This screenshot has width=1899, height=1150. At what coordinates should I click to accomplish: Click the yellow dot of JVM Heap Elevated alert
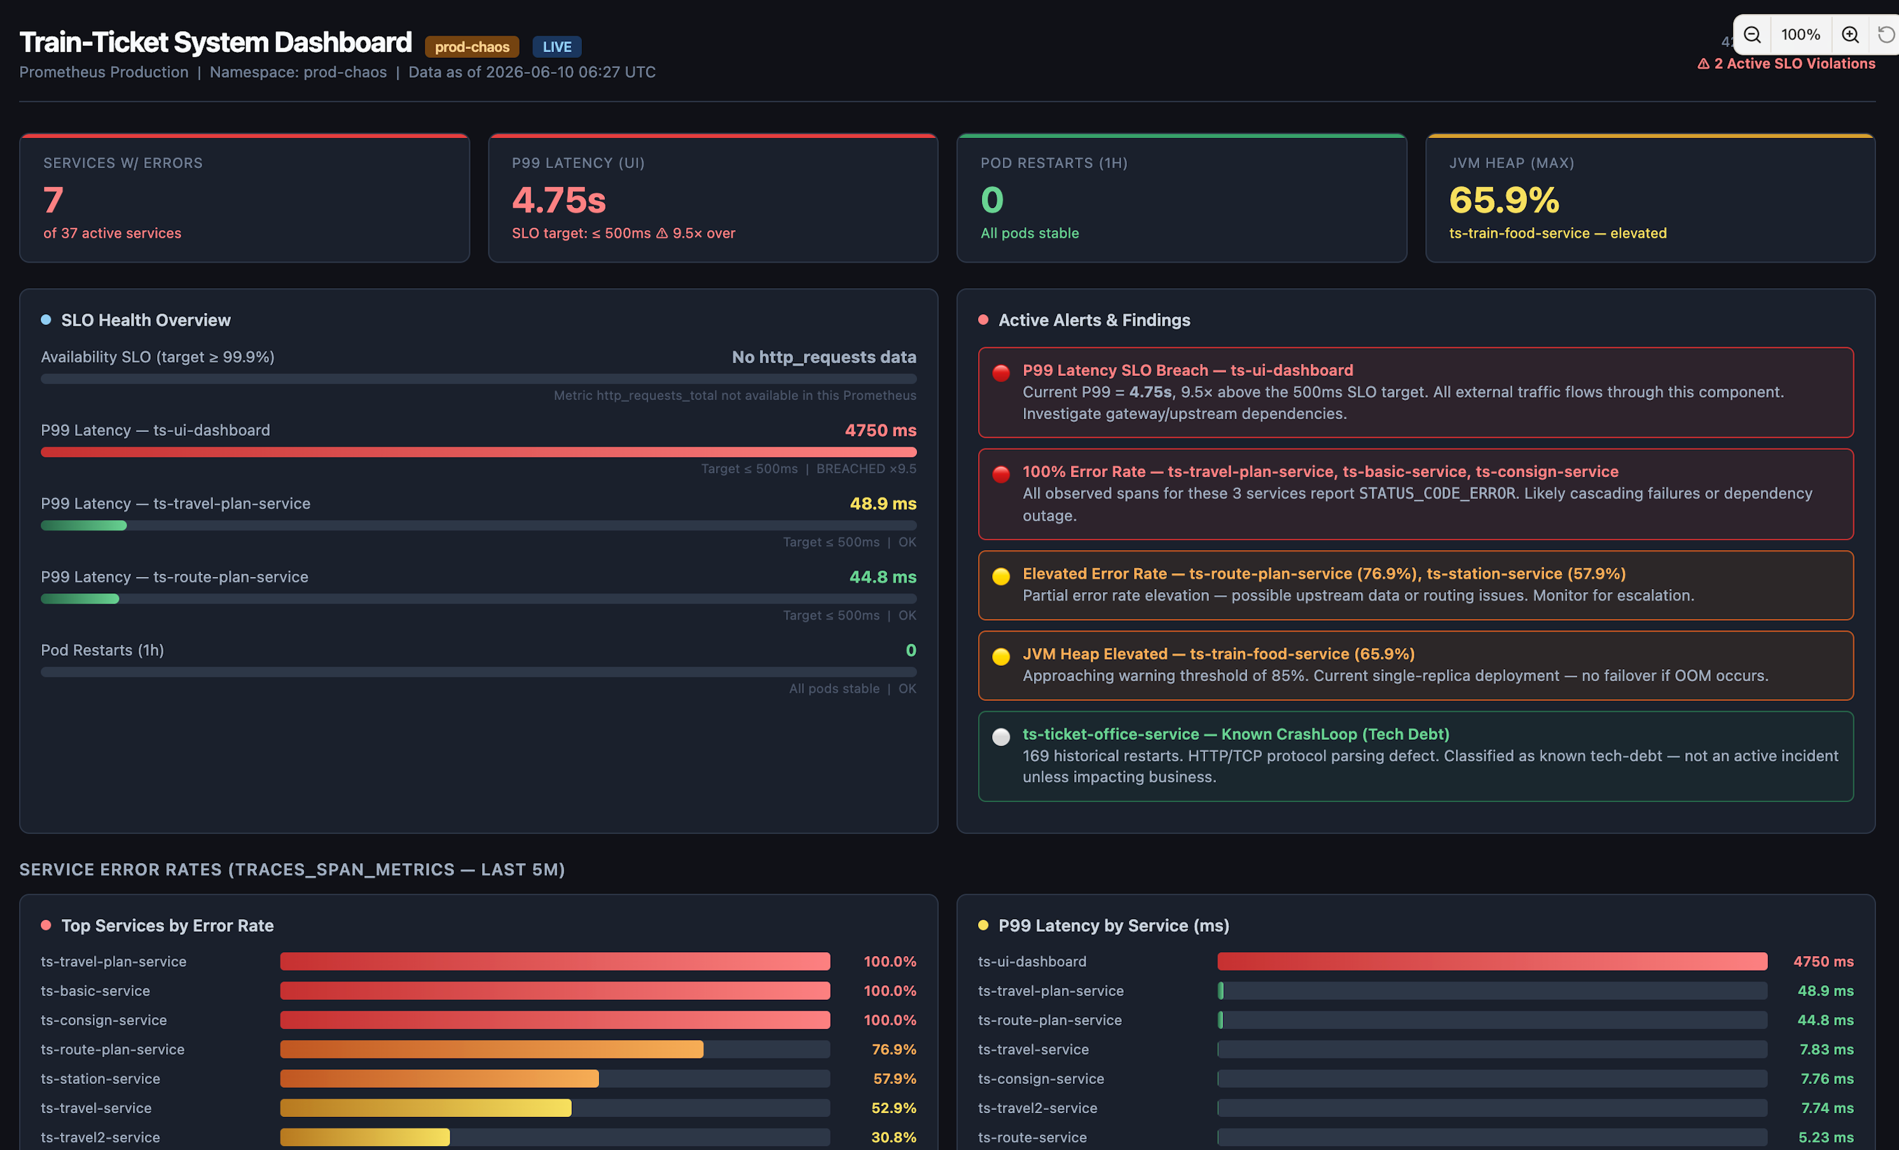[x=1001, y=656]
